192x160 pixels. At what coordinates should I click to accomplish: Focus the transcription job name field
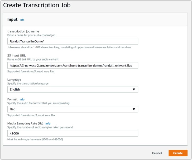tap(73, 41)
